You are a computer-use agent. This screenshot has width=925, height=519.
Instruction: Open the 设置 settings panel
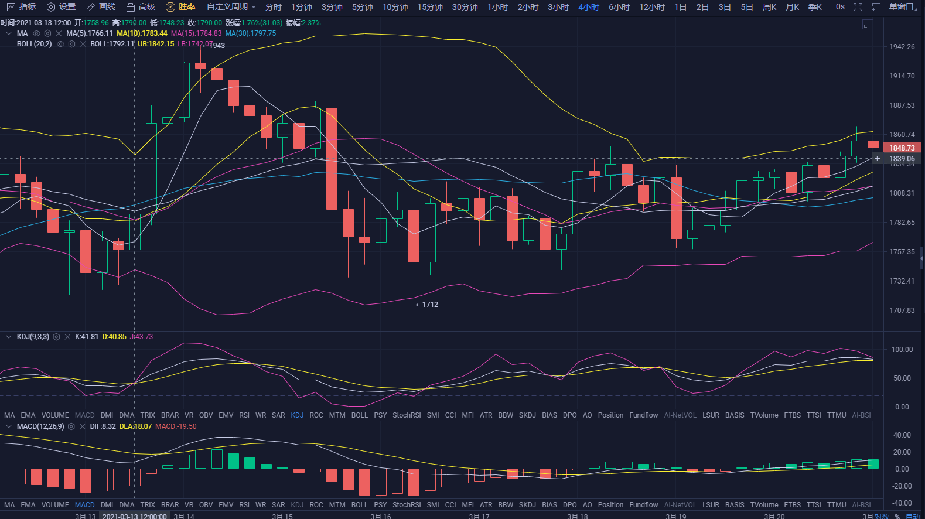pyautogui.click(x=61, y=7)
